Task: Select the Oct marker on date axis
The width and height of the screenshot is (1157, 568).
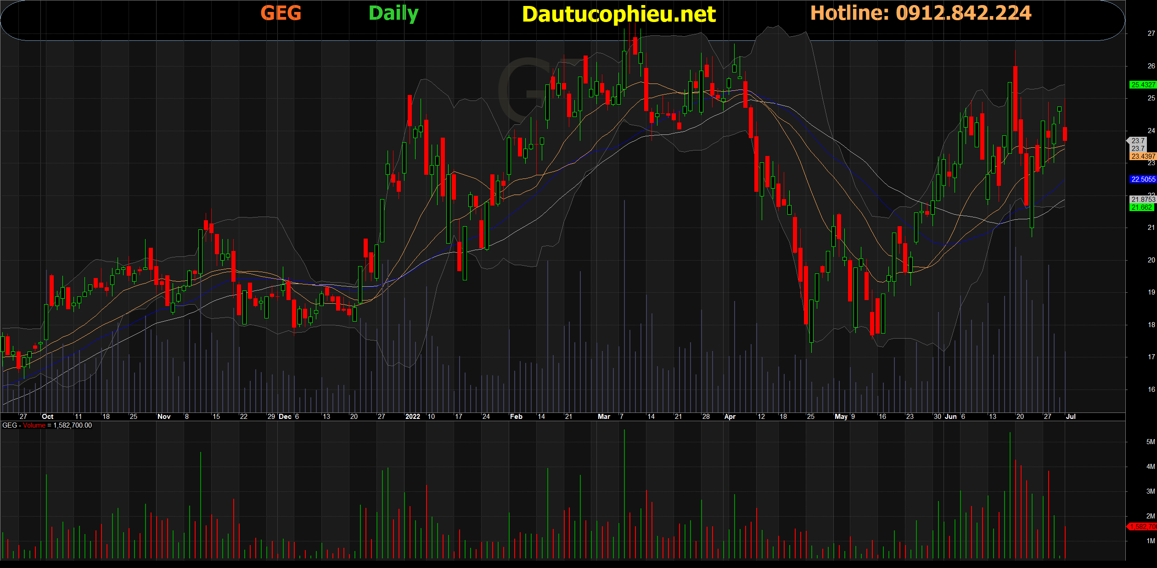Action: tap(47, 417)
